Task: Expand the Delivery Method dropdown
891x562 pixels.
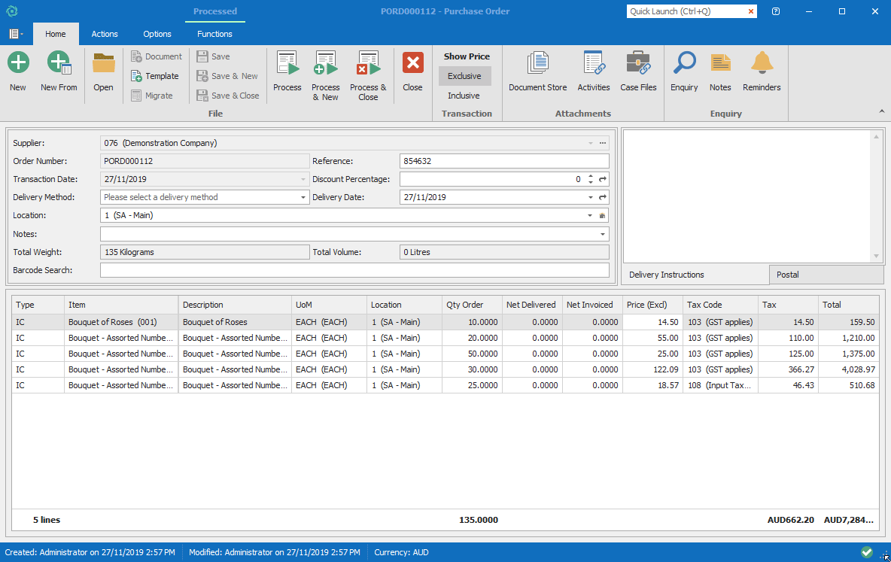Action: pos(303,198)
